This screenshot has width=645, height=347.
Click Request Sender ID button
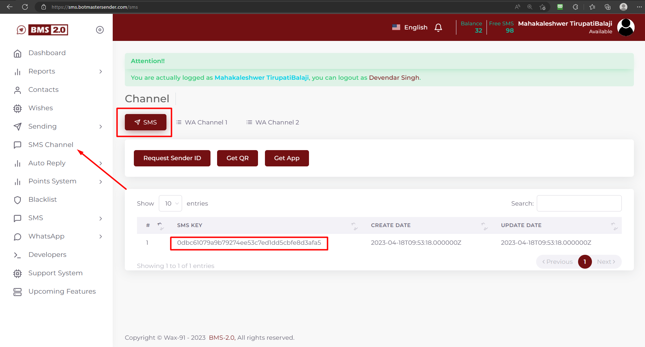tap(172, 158)
